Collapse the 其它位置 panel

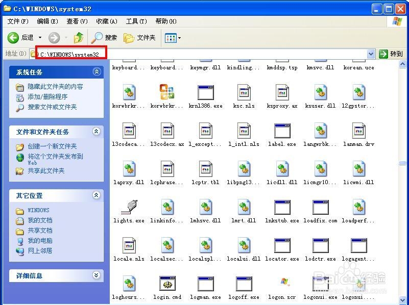[x=97, y=195]
